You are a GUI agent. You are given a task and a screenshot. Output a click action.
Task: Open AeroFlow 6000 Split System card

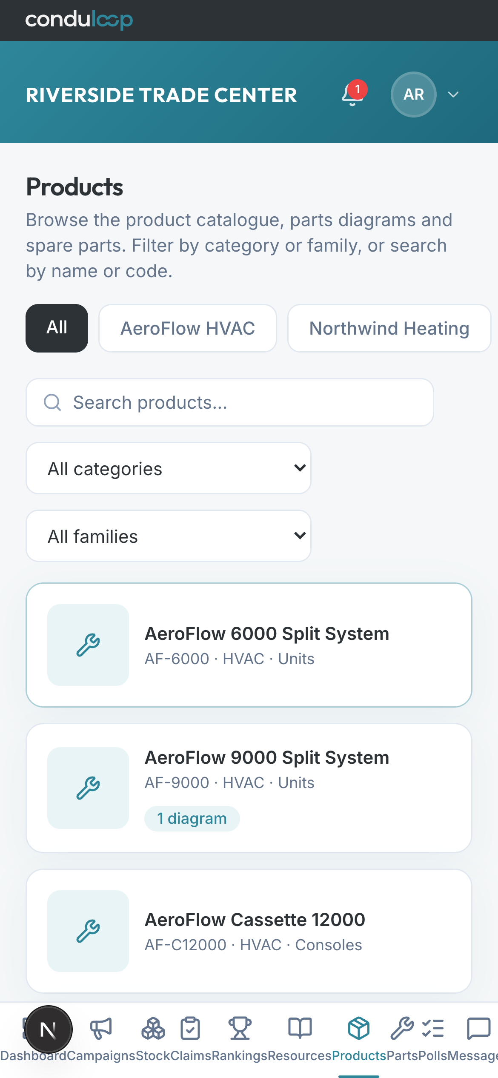[249, 645]
